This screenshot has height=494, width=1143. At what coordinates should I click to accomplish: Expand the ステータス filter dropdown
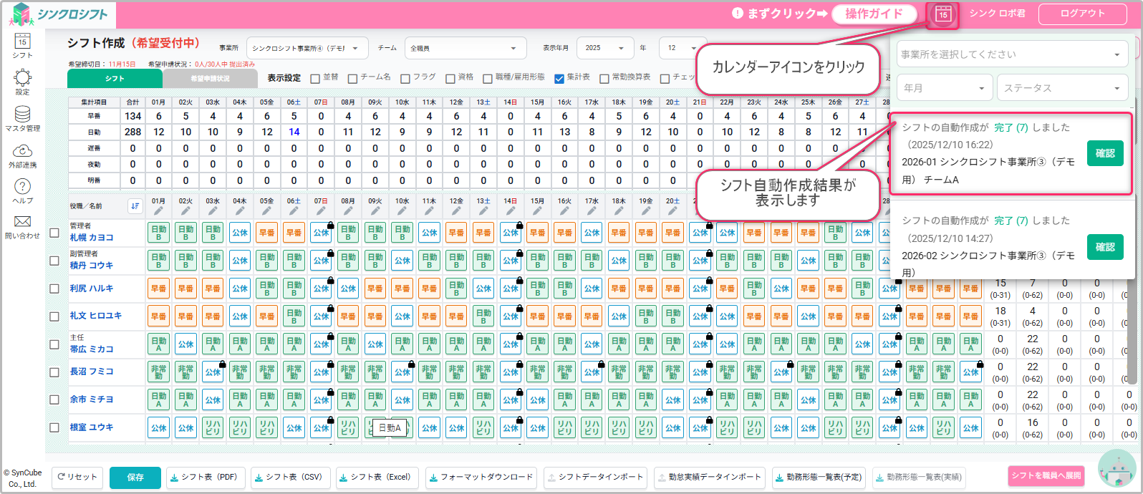click(1062, 88)
